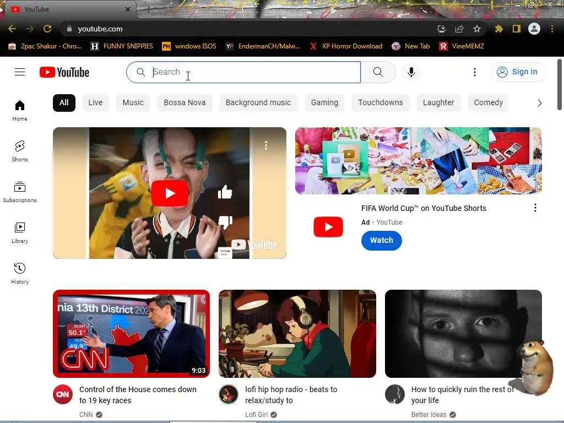Open the CNN video thumbnail

[131, 334]
